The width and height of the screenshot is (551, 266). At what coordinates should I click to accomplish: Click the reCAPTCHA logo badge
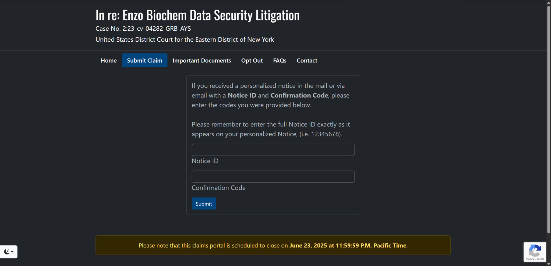(535, 250)
